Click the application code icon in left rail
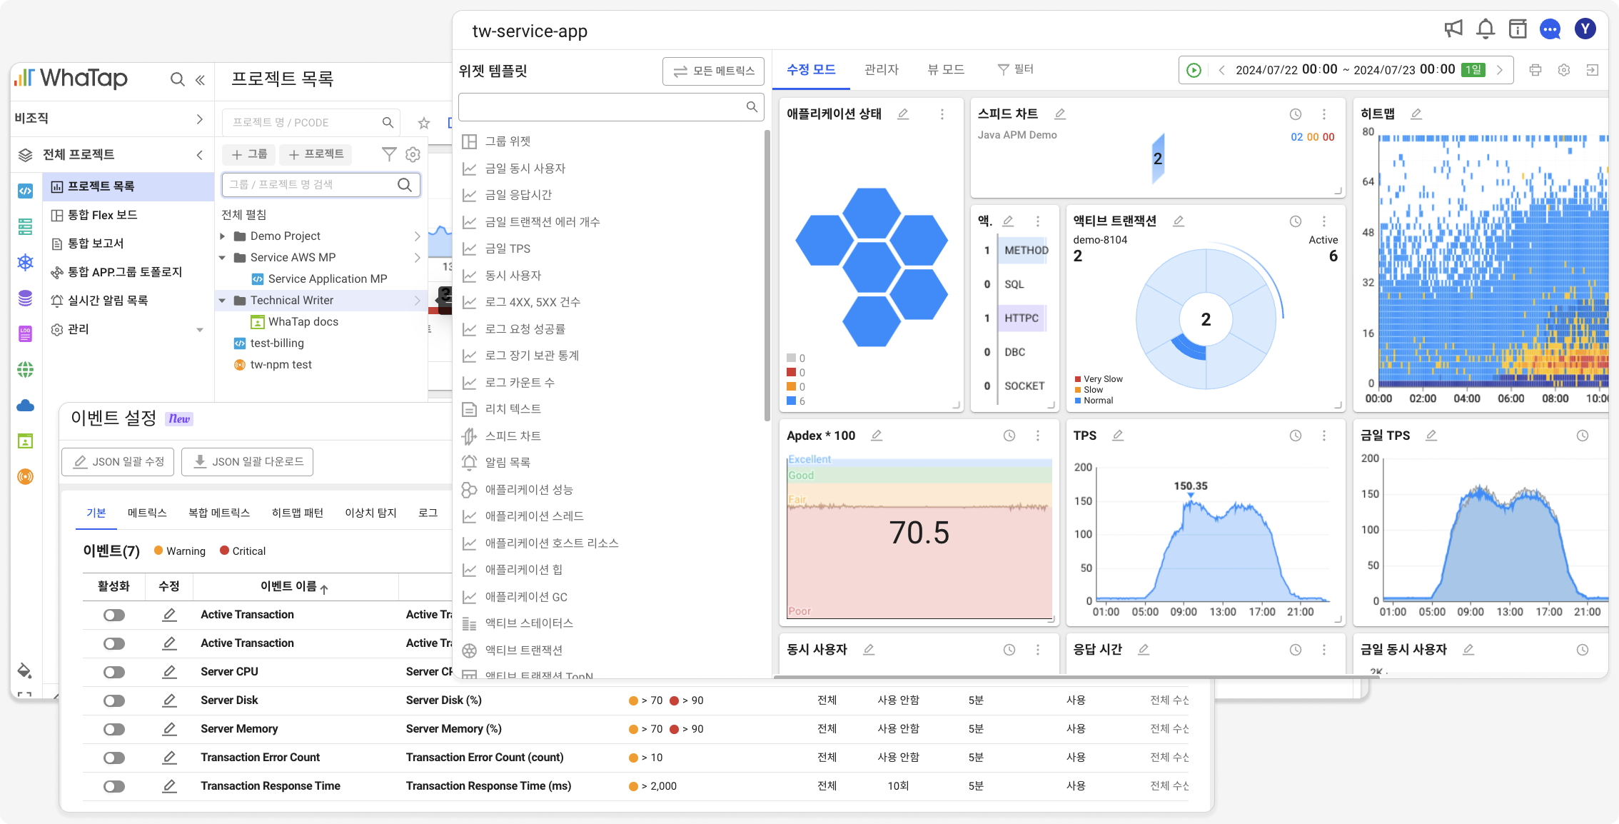1619x824 pixels. point(26,191)
